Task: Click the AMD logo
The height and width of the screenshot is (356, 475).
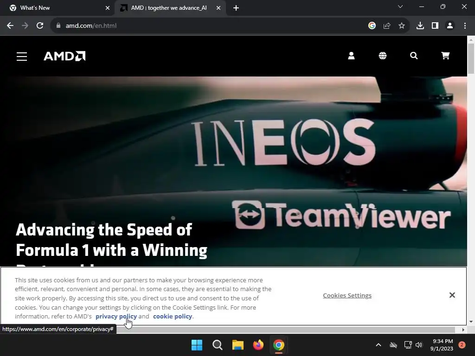Action: (x=64, y=56)
